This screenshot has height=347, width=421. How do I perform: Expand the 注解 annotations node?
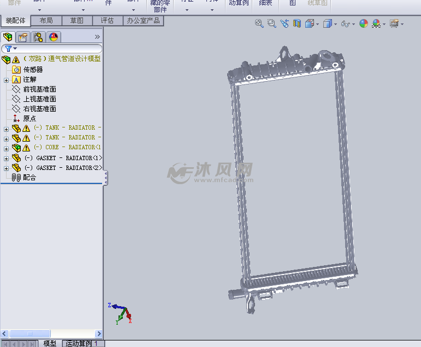[x=6, y=80]
